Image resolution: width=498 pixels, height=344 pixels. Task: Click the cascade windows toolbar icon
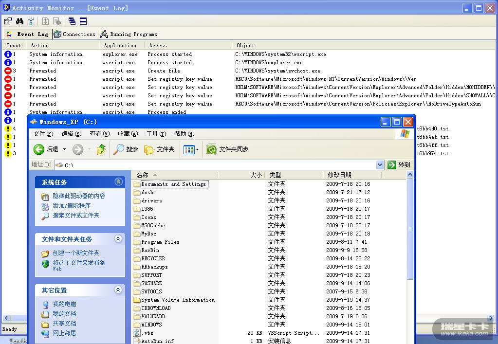pos(72,21)
